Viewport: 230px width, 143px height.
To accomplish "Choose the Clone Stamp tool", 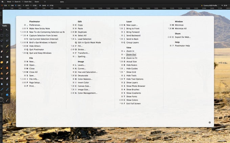I will [x=2, y=73].
